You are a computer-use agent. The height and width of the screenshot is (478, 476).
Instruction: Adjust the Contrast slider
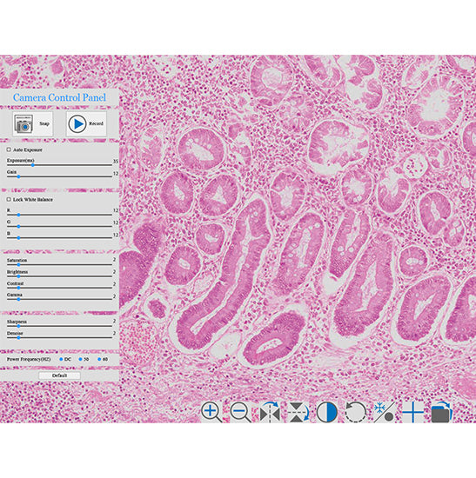pos(59,288)
